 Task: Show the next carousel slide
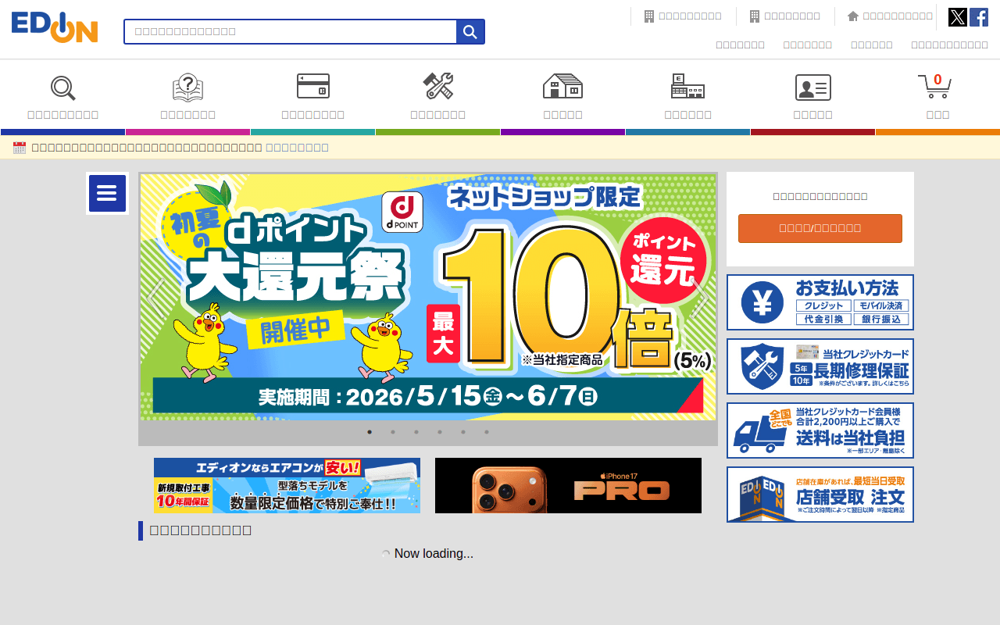coord(700,297)
